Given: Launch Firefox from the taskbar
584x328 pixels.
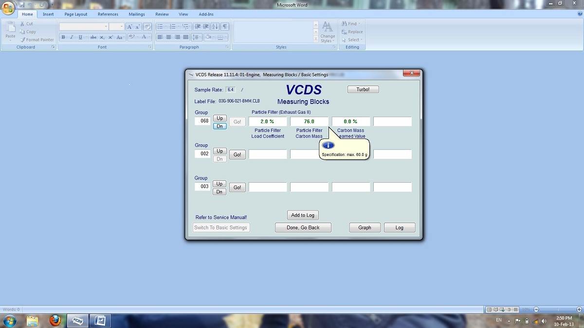Looking at the screenshot, I should coord(55,321).
